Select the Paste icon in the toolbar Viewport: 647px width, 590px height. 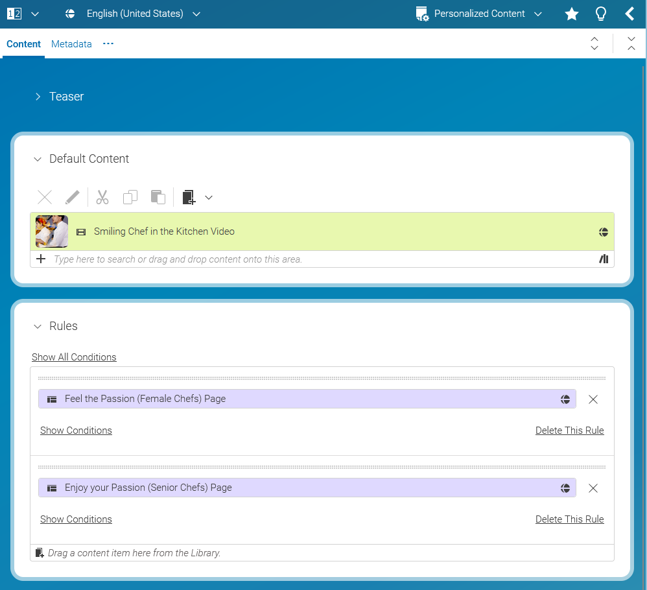point(158,196)
